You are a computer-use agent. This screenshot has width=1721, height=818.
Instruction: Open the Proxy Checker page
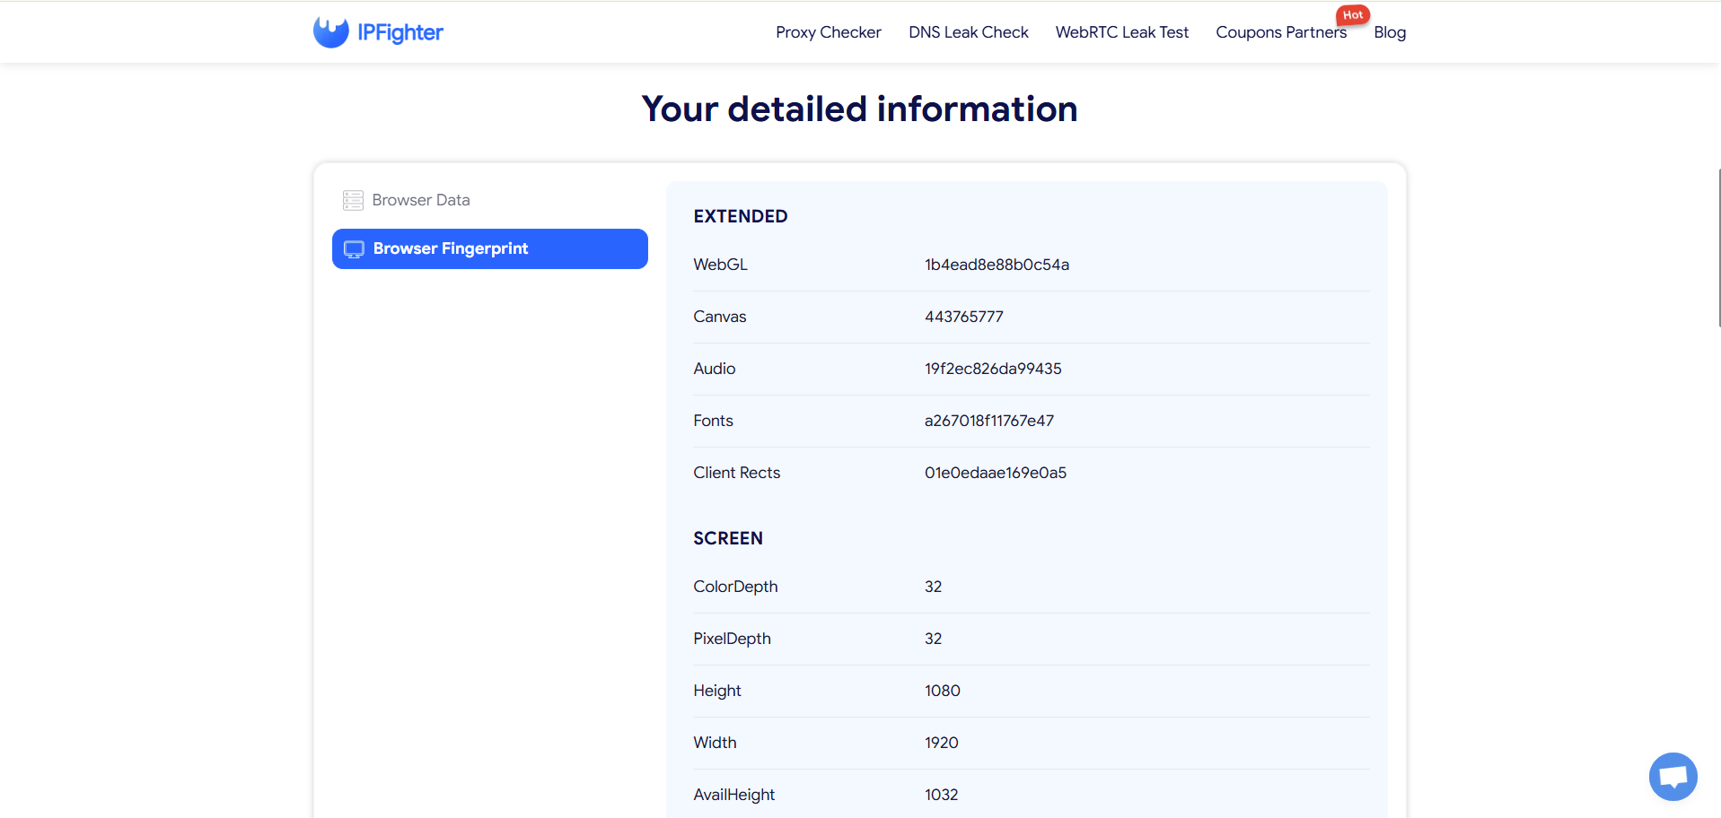click(828, 32)
